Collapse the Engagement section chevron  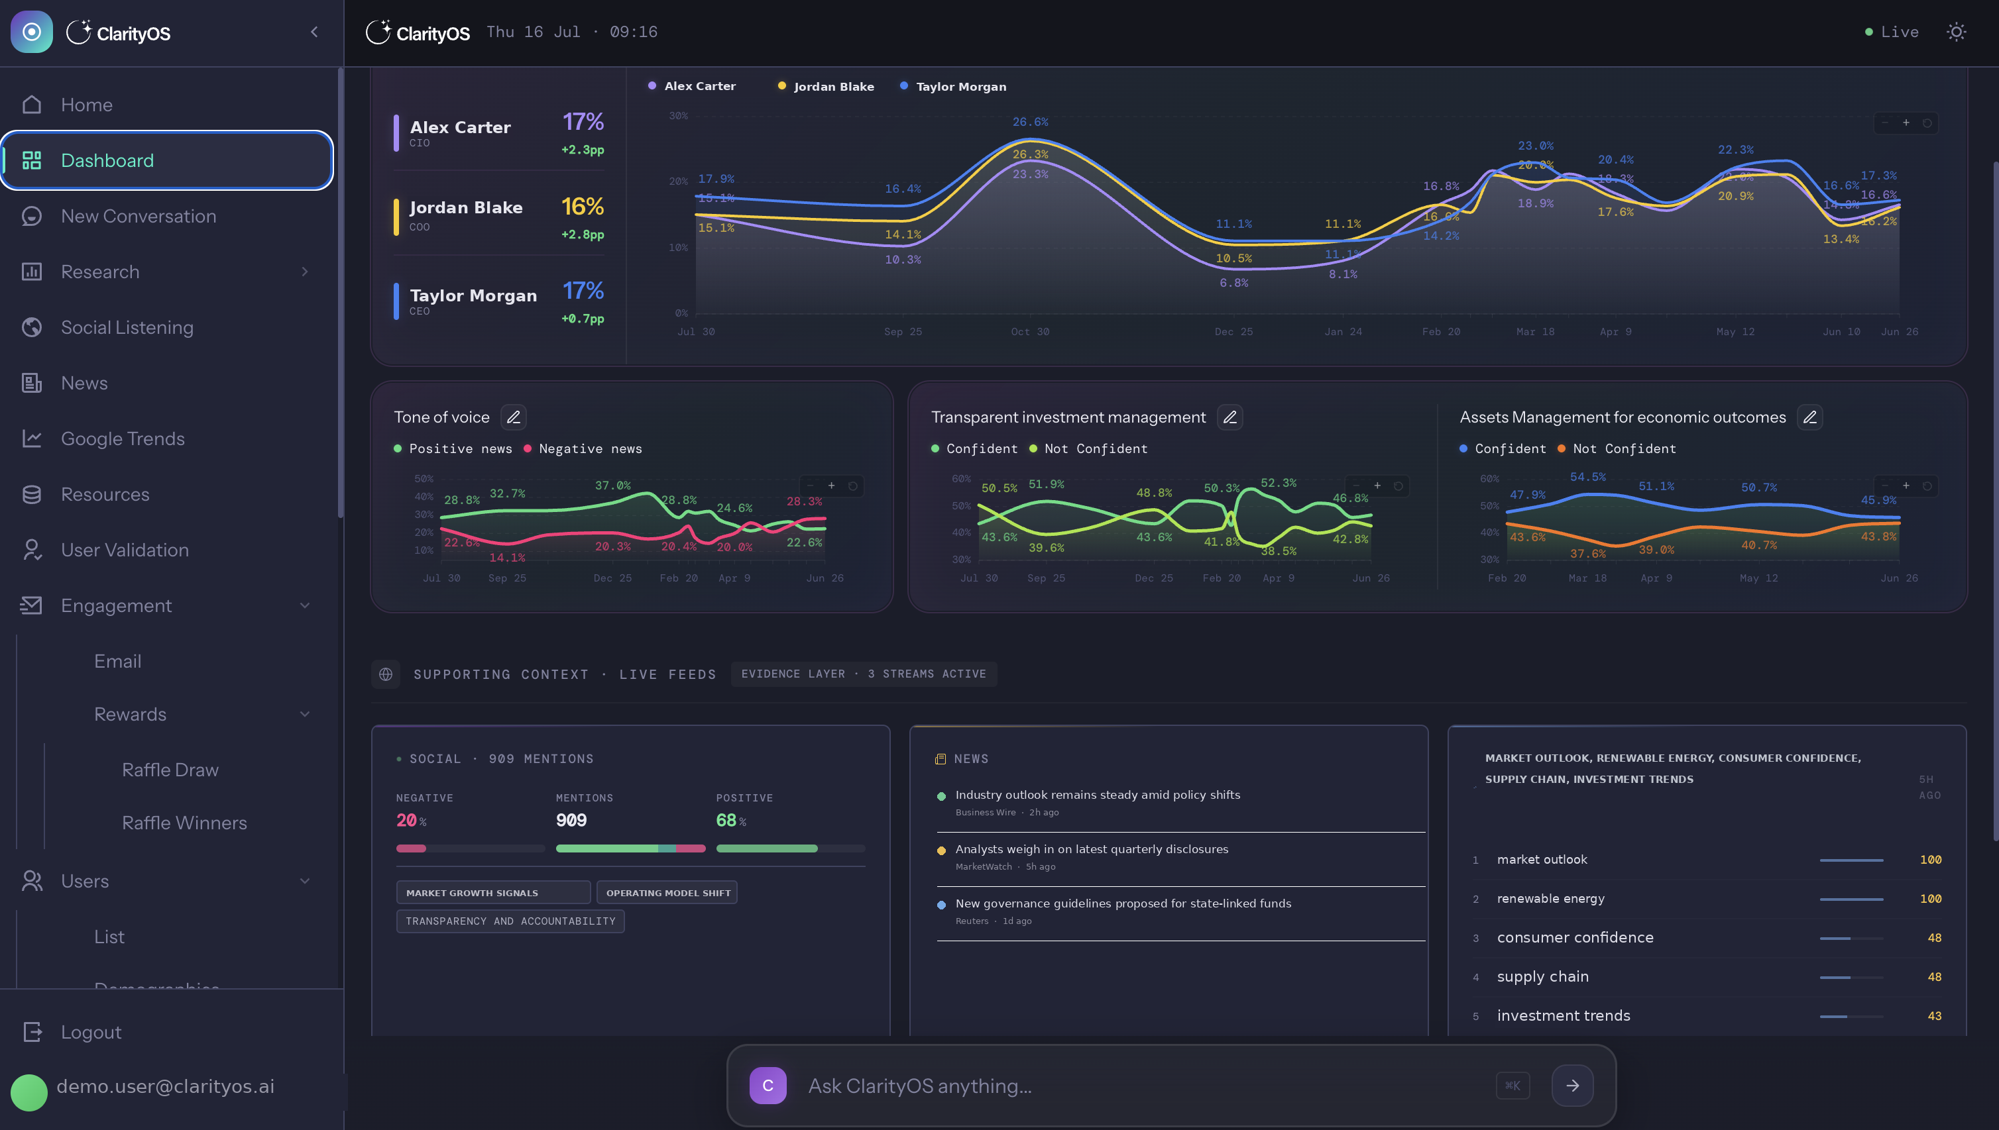pos(304,605)
